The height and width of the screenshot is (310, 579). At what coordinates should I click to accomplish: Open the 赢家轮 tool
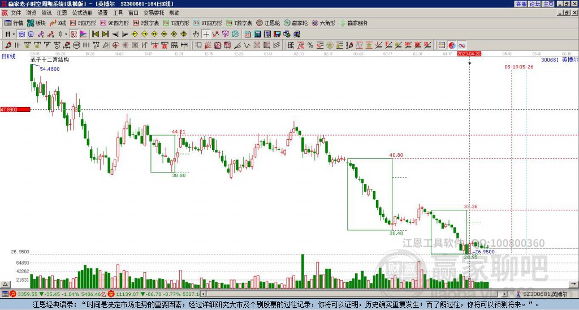(x=296, y=23)
